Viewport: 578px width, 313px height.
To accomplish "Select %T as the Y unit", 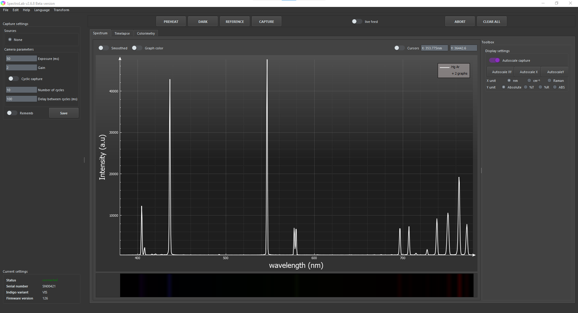I will point(526,87).
